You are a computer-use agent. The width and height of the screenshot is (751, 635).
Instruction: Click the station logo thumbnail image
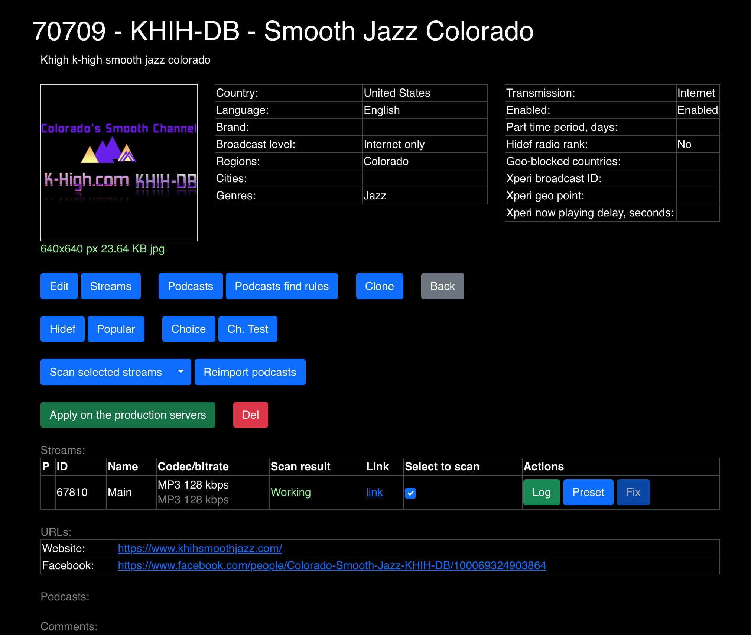pos(119,162)
